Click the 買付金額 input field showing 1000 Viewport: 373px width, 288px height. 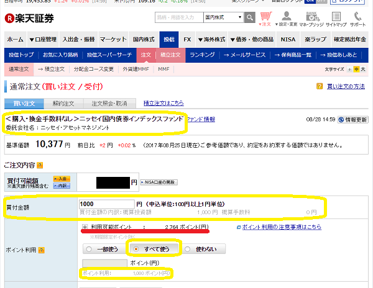click(x=107, y=204)
